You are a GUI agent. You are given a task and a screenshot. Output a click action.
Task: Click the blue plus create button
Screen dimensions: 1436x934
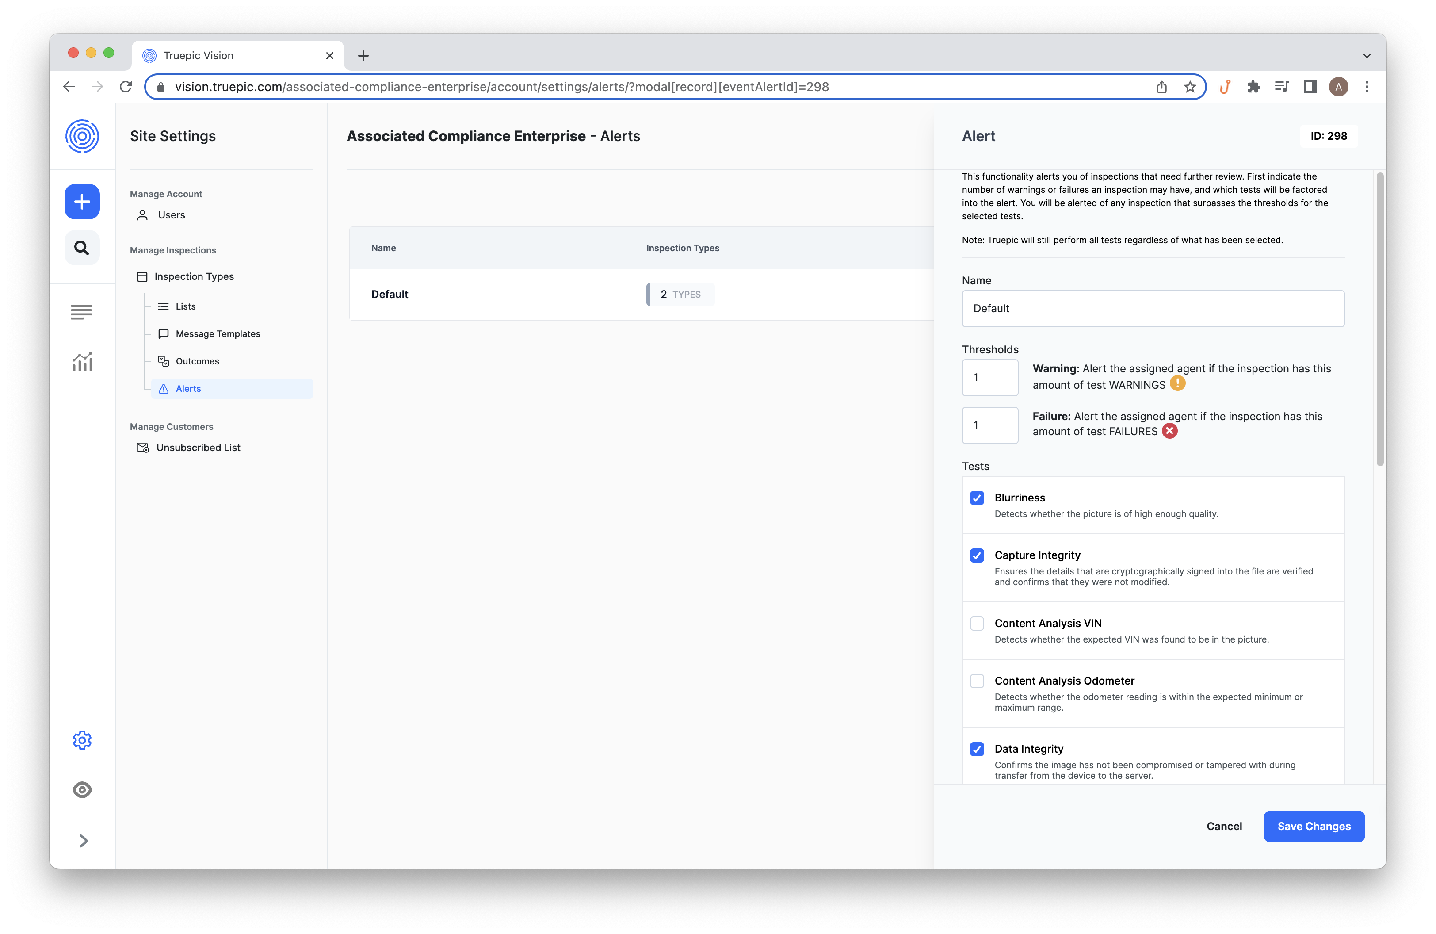pos(82,202)
